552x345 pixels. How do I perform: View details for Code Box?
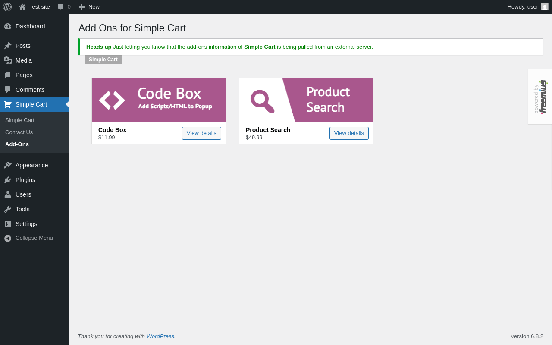[201, 133]
